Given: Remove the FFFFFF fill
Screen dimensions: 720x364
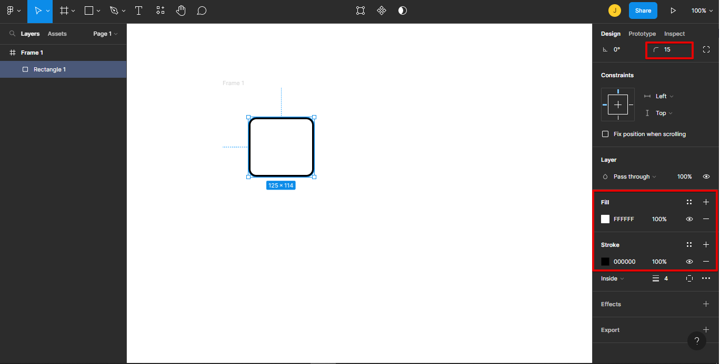Looking at the screenshot, I should (x=706, y=219).
